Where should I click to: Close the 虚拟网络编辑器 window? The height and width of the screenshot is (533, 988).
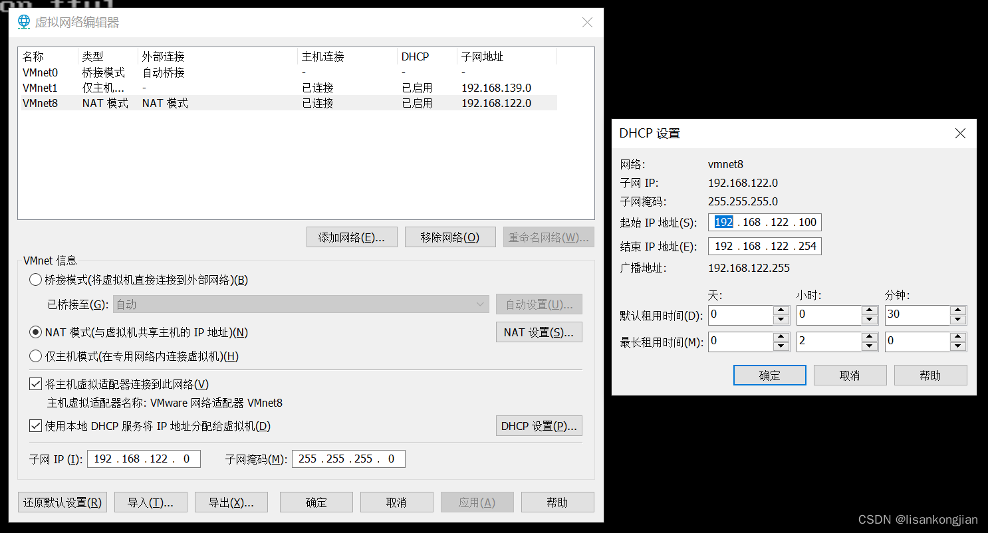587,22
